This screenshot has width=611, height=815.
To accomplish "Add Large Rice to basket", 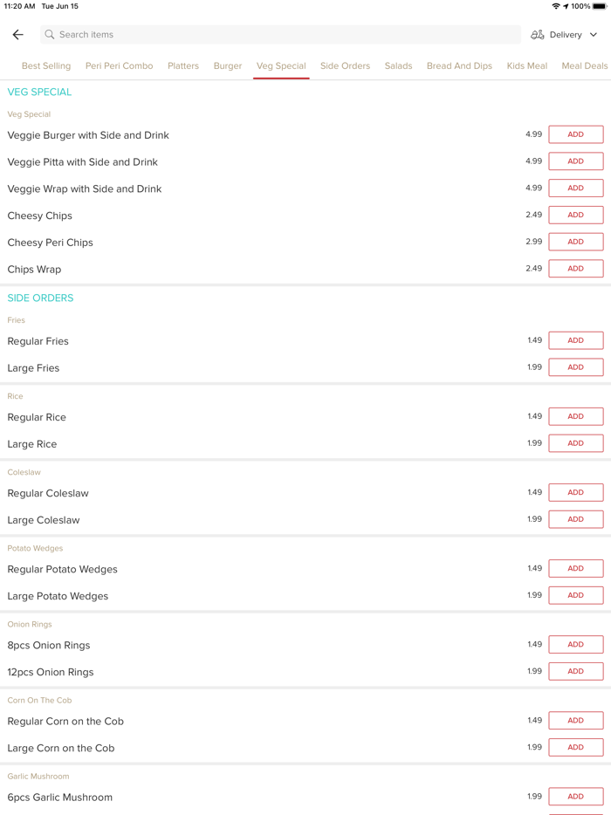I will tap(575, 443).
